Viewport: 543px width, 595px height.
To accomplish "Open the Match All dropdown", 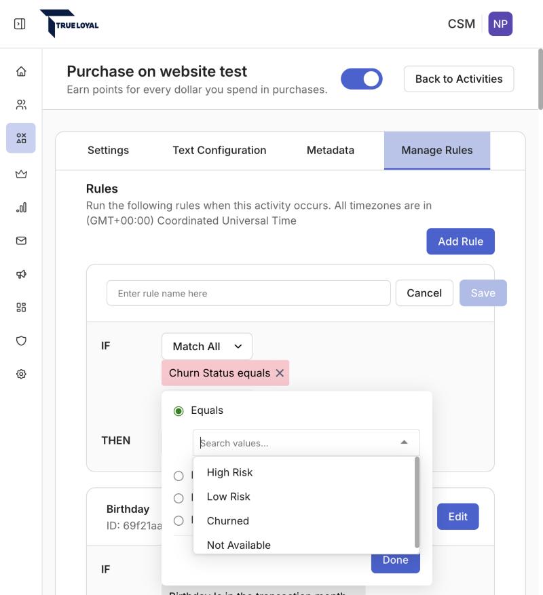I will point(207,346).
